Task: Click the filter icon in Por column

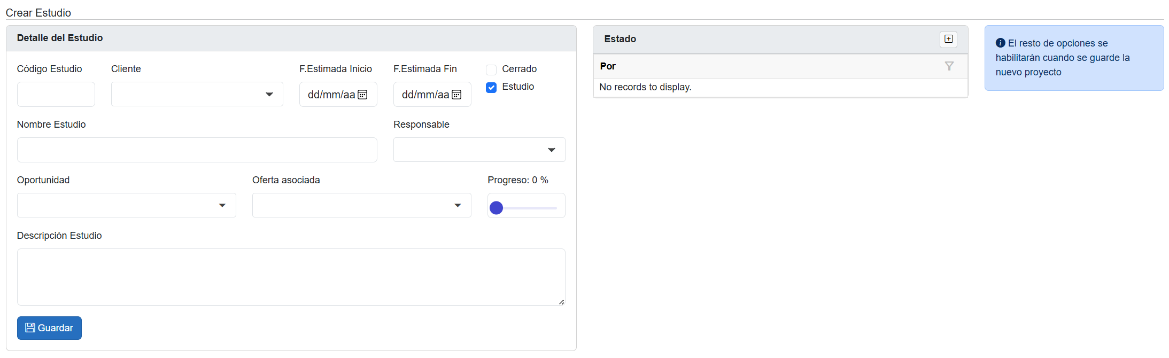Action: [x=949, y=66]
